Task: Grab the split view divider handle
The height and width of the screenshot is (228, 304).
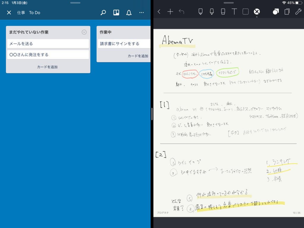Action: (x=152, y=114)
